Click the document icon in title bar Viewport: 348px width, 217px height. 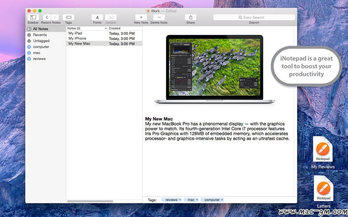pyautogui.click(x=148, y=10)
